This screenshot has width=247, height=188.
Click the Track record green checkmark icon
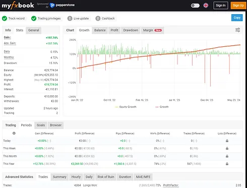[5, 19]
